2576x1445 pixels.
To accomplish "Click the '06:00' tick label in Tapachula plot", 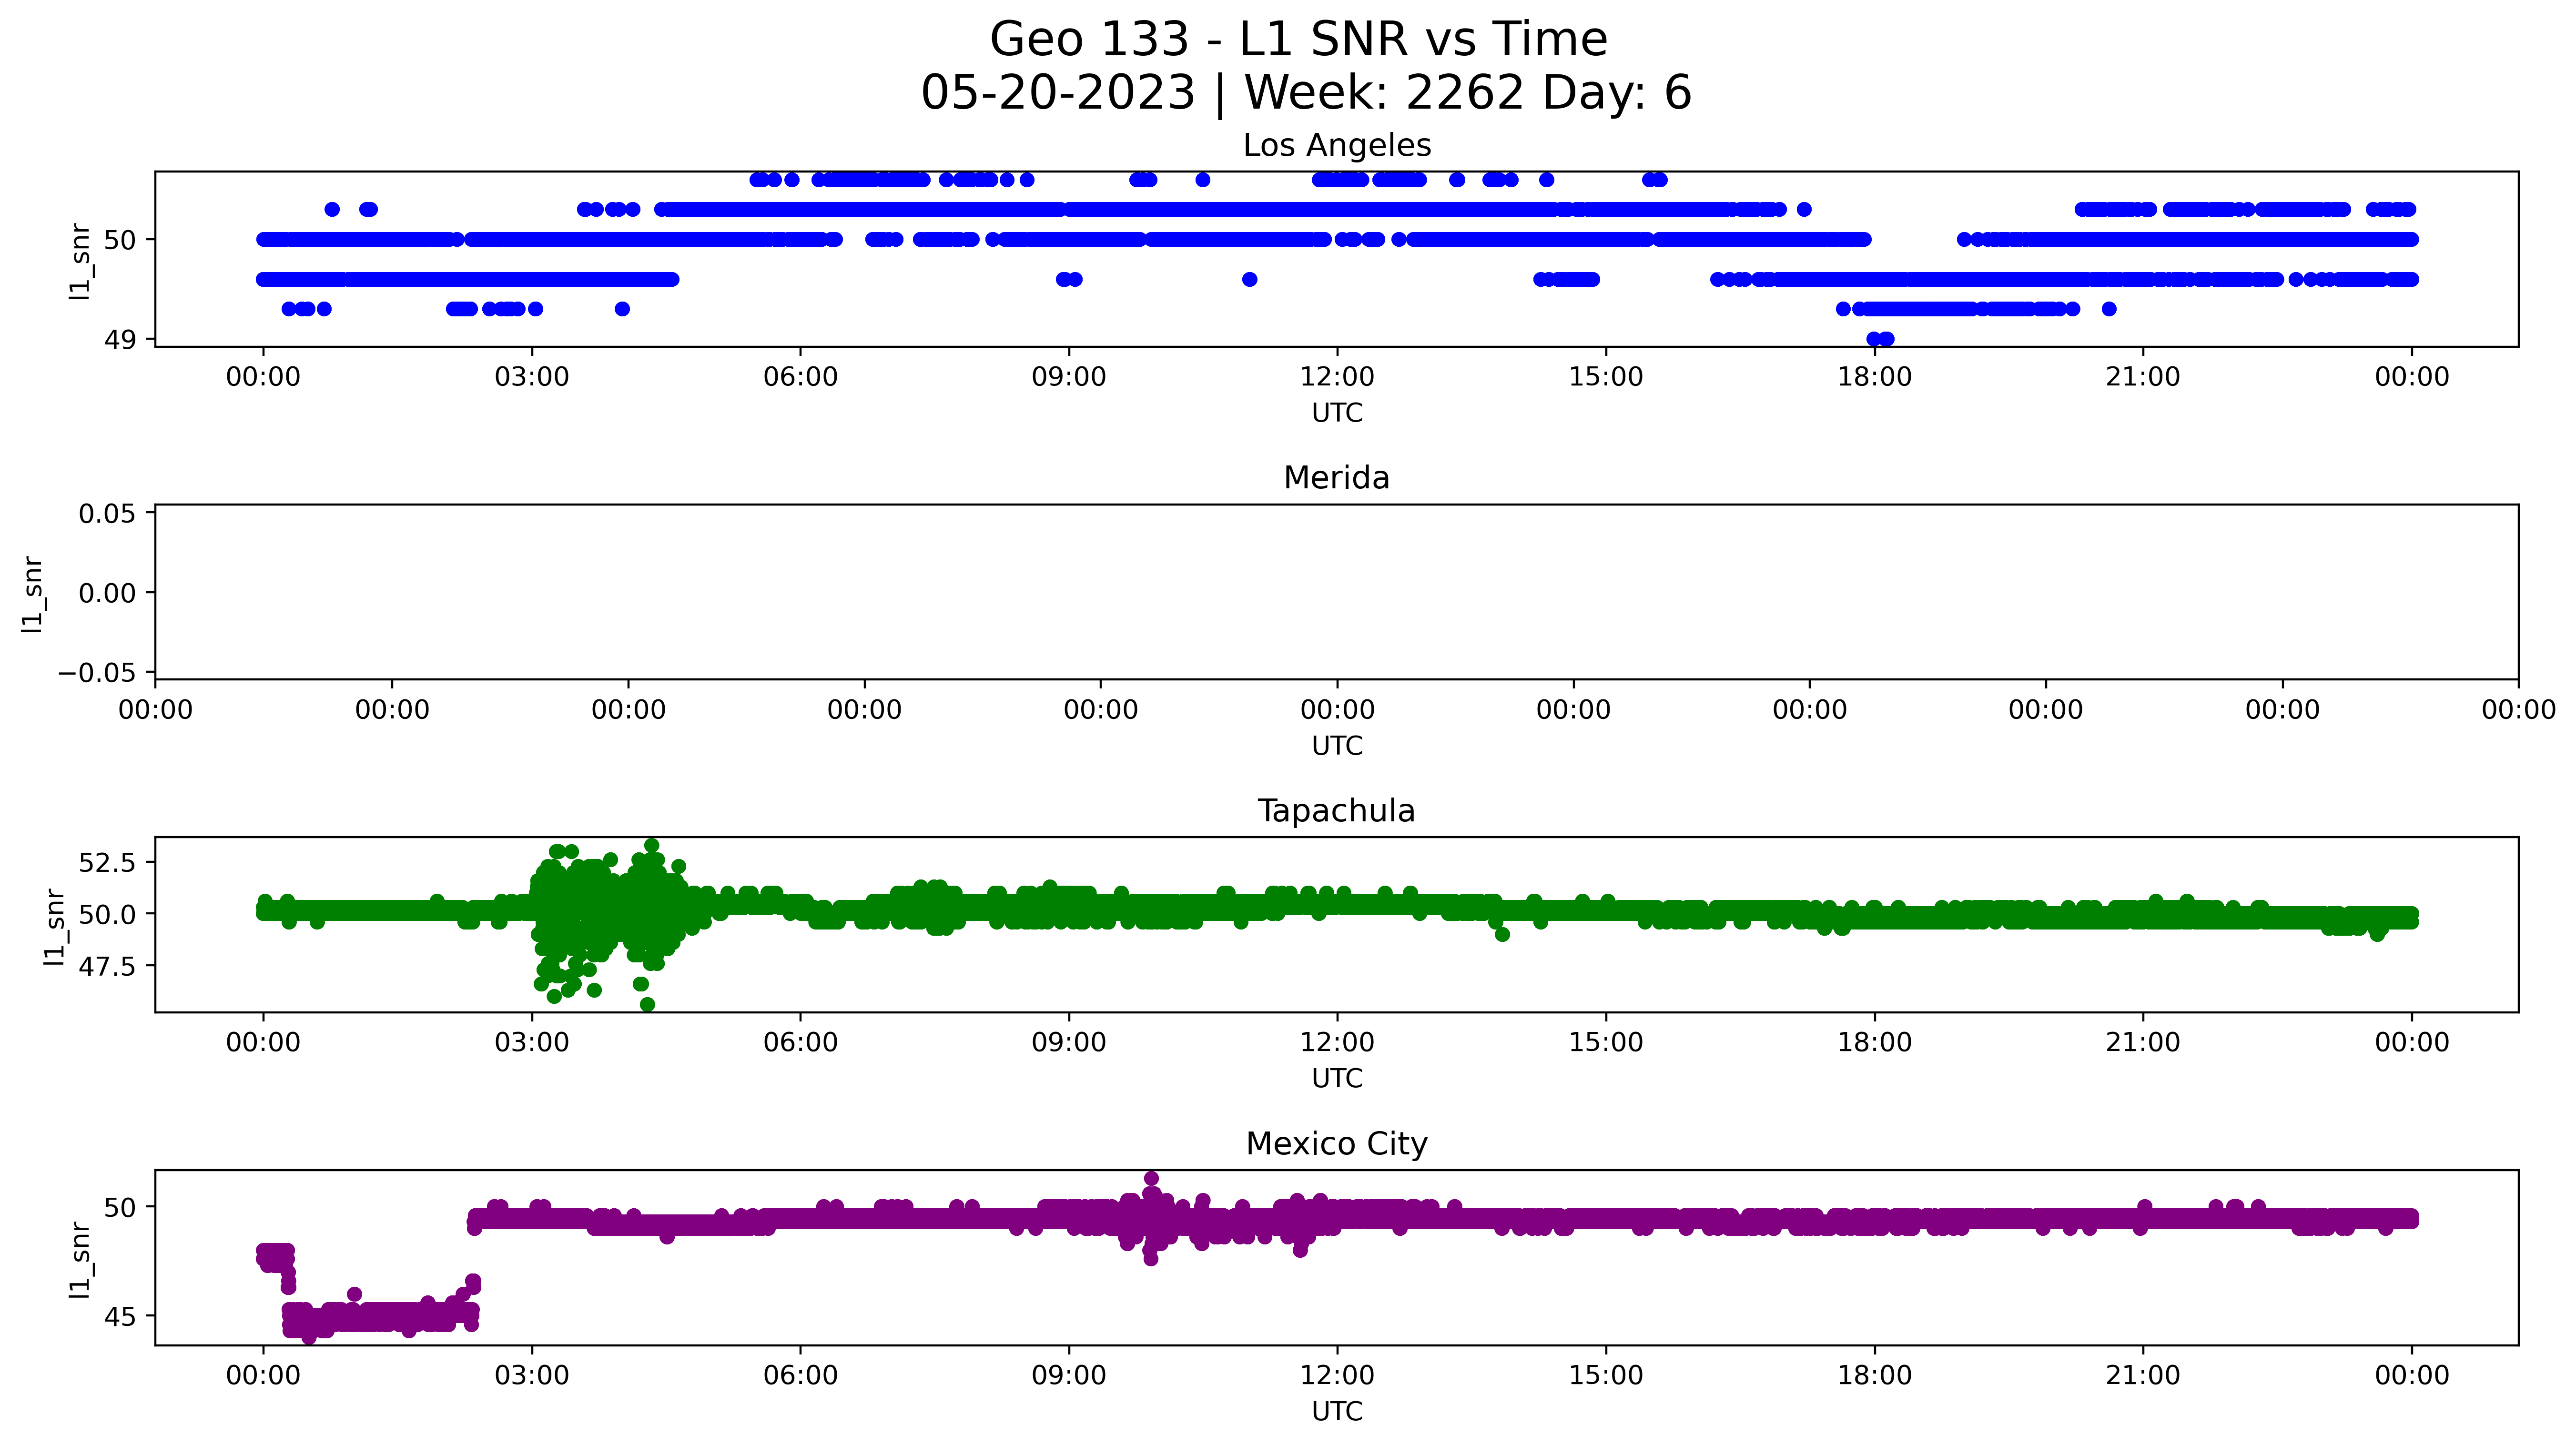I will click(800, 1043).
